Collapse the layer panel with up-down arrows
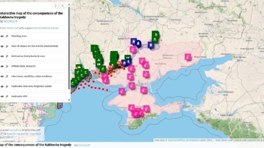 click(55, 5)
